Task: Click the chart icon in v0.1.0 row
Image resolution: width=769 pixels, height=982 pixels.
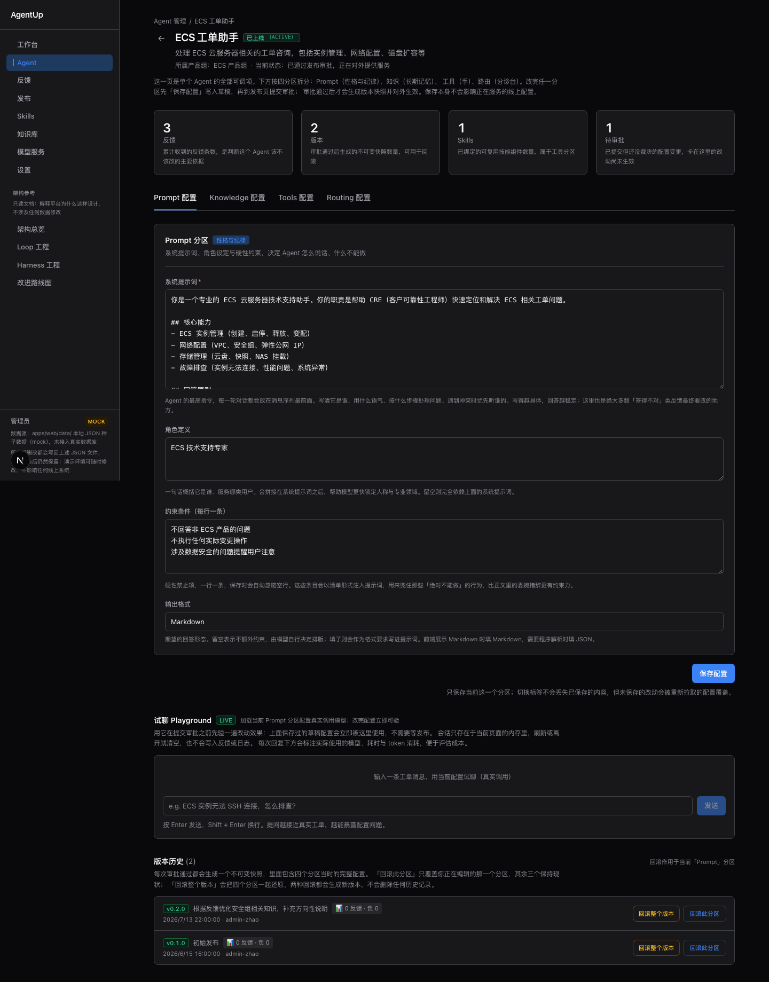Action: tap(230, 942)
